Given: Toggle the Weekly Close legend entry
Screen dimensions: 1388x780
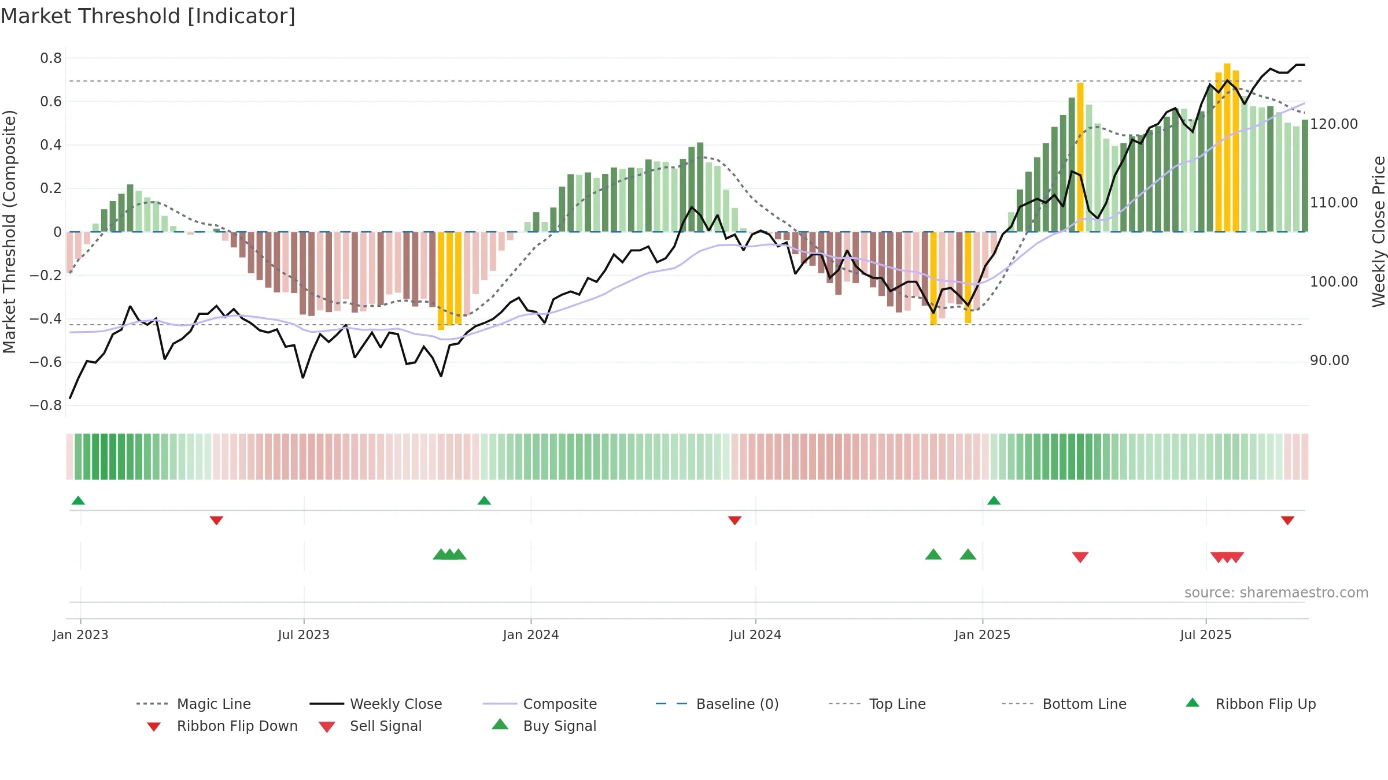Looking at the screenshot, I should pyautogui.click(x=376, y=704).
